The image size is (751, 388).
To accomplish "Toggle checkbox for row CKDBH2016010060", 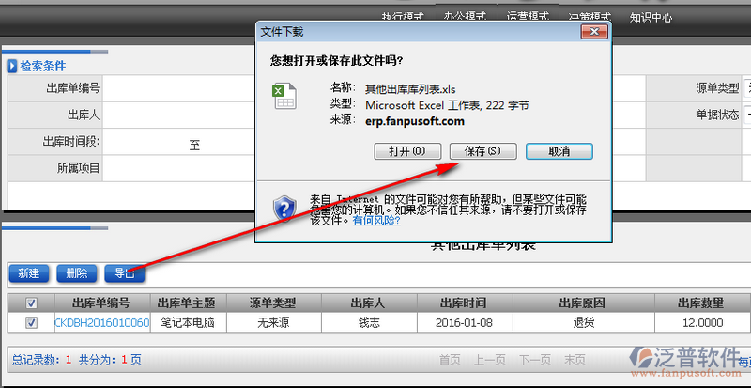I will coord(31,323).
